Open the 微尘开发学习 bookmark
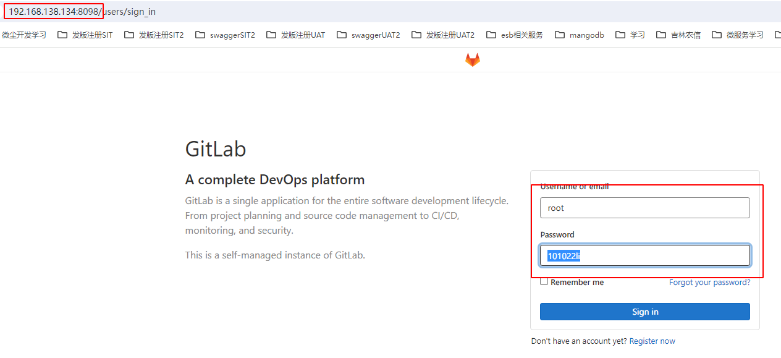 tap(23, 35)
